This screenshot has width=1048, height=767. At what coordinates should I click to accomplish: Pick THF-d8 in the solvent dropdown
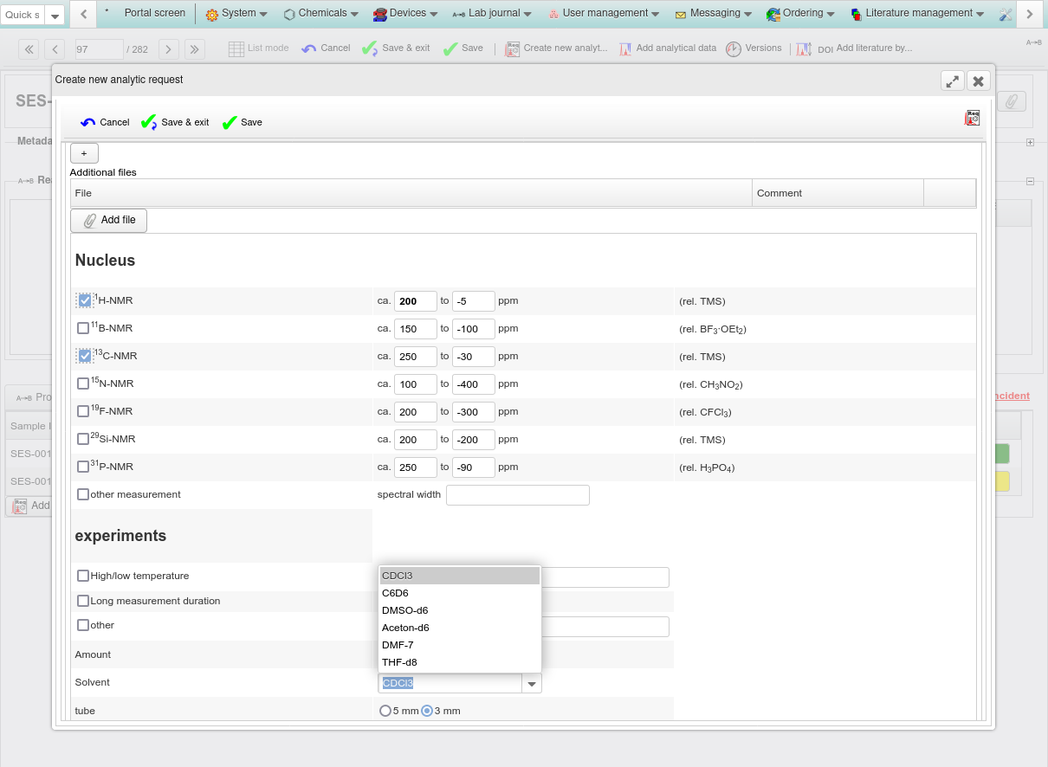pyautogui.click(x=399, y=662)
